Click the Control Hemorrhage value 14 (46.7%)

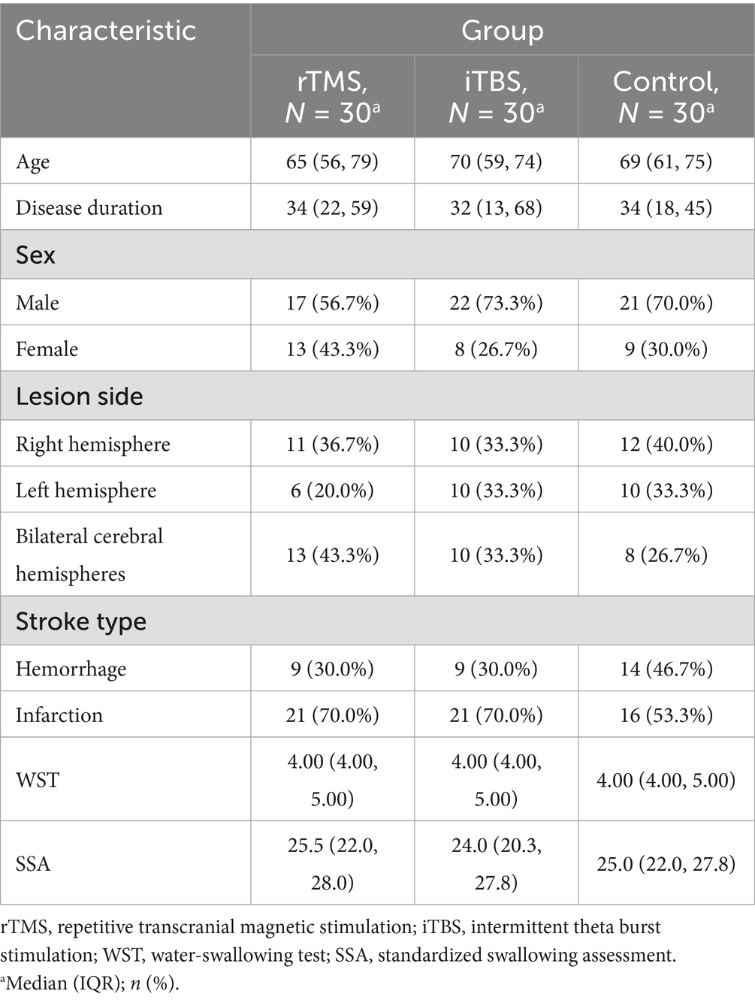pyautogui.click(x=666, y=669)
